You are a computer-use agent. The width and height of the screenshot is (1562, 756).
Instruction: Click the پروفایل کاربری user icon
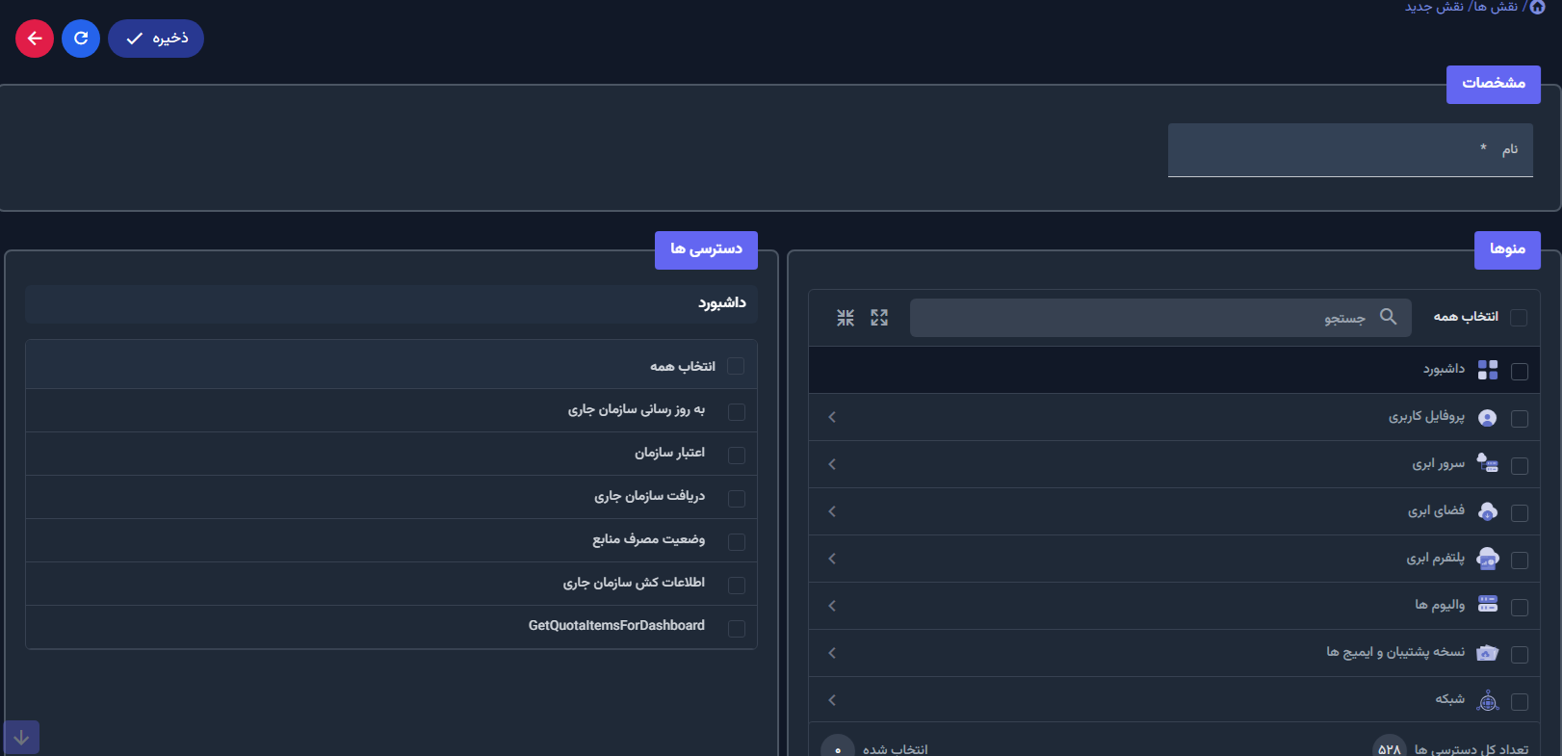click(x=1488, y=417)
